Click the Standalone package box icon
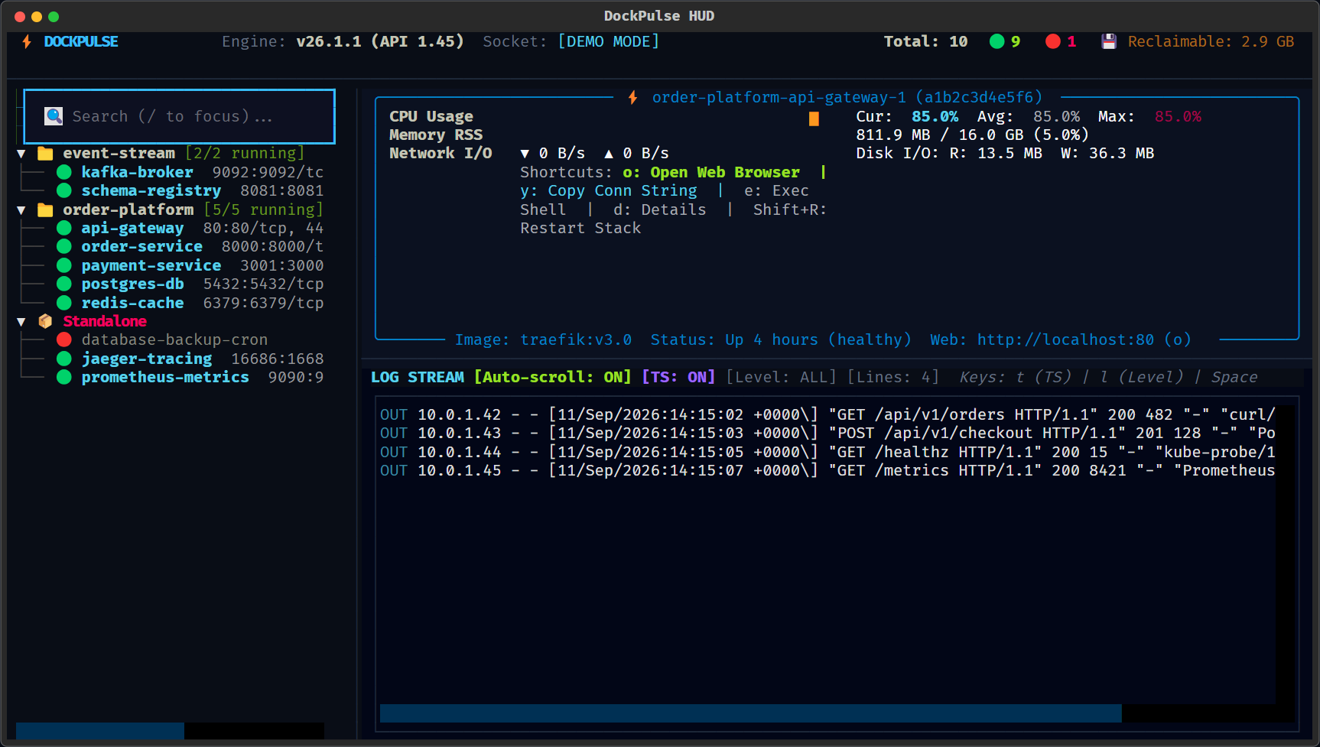This screenshot has width=1320, height=747. click(45, 321)
